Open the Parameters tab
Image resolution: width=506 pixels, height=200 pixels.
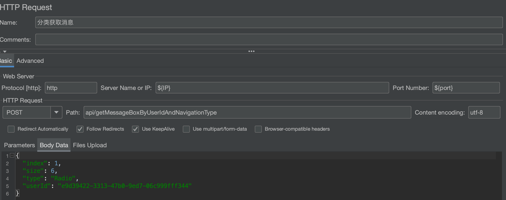pyautogui.click(x=19, y=145)
